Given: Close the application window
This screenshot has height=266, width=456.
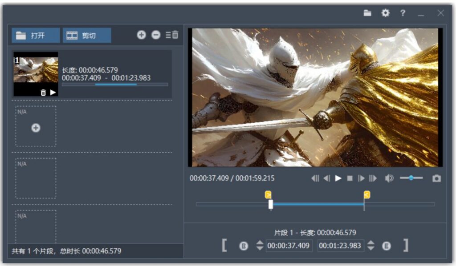Looking at the screenshot, I should pyautogui.click(x=440, y=13).
